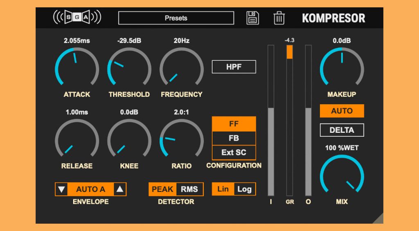Click the 100 %WET mix value
419x231 pixels.
coord(342,148)
